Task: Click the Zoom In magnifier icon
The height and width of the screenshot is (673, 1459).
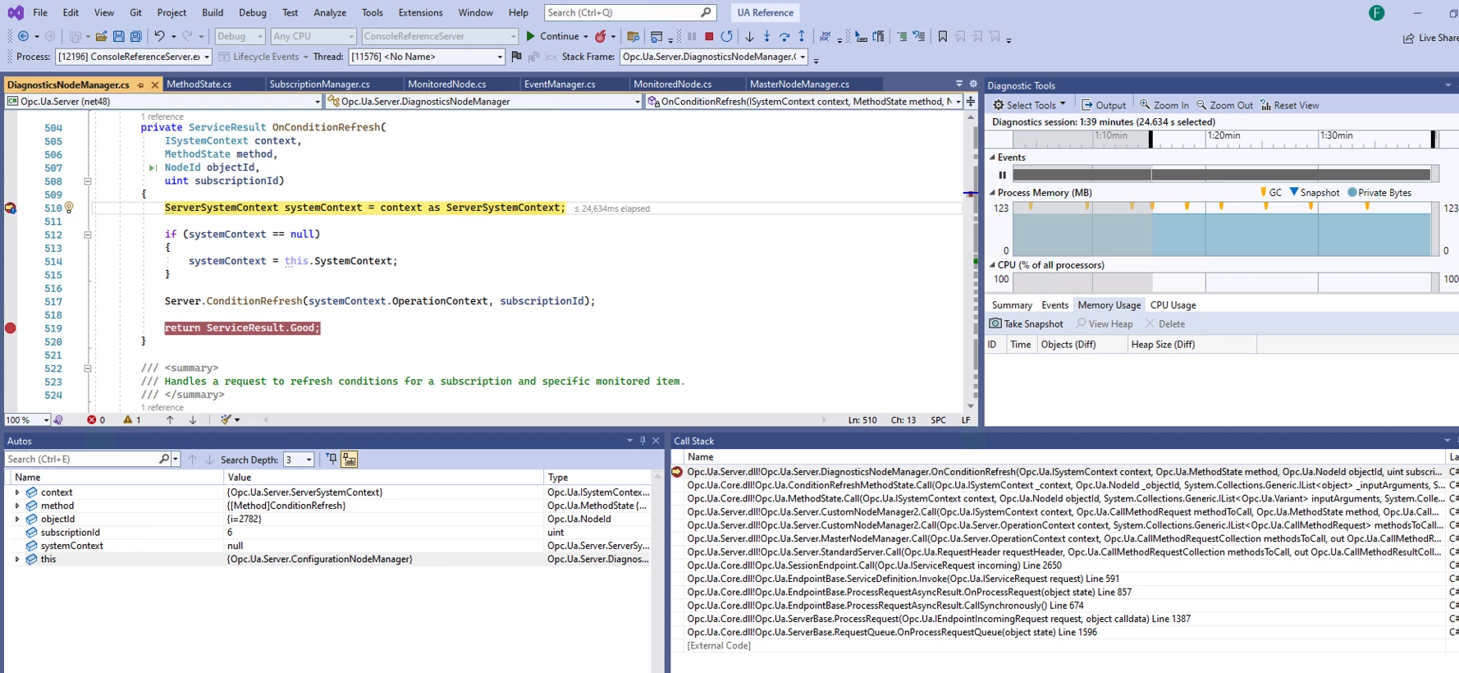Action: point(1145,105)
